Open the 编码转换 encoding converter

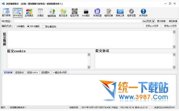(x=52, y=12)
